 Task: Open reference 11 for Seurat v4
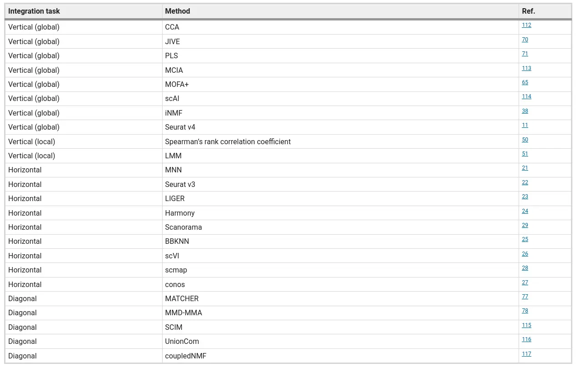point(525,125)
